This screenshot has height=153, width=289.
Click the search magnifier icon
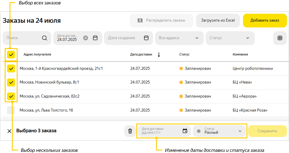pos(45,38)
